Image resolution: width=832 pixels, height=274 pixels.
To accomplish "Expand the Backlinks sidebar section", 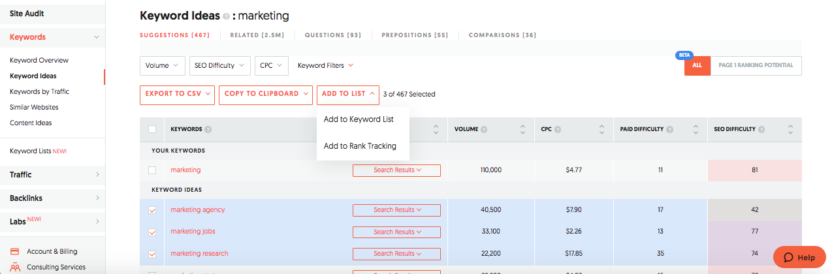I will 52,198.
